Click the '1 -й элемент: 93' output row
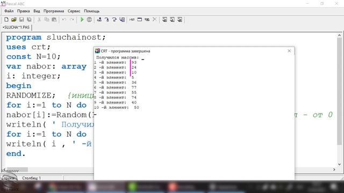This screenshot has width=344, height=193. click(x=116, y=63)
